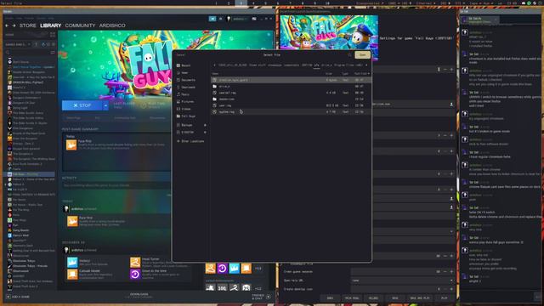544x306 pixels.
Task: Select drive_c segment in the path bar
Action: pos(326,65)
